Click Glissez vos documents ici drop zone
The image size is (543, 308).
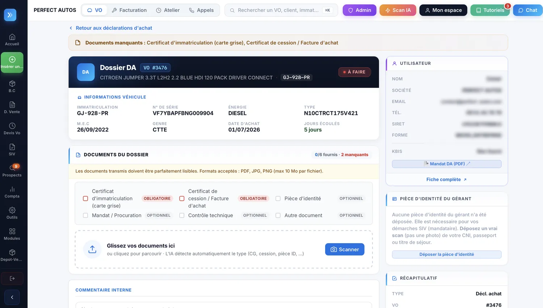point(224,249)
